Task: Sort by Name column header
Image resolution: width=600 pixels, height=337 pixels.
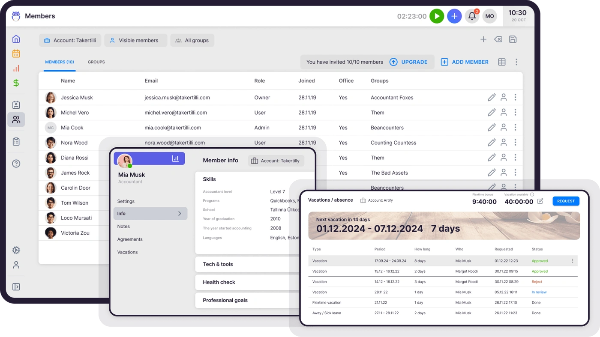Action: click(x=68, y=81)
